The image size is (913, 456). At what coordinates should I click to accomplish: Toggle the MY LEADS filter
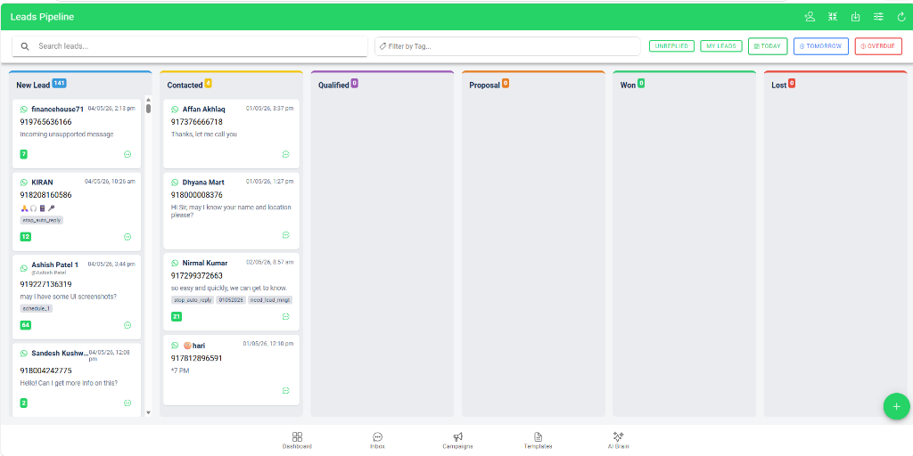click(720, 46)
